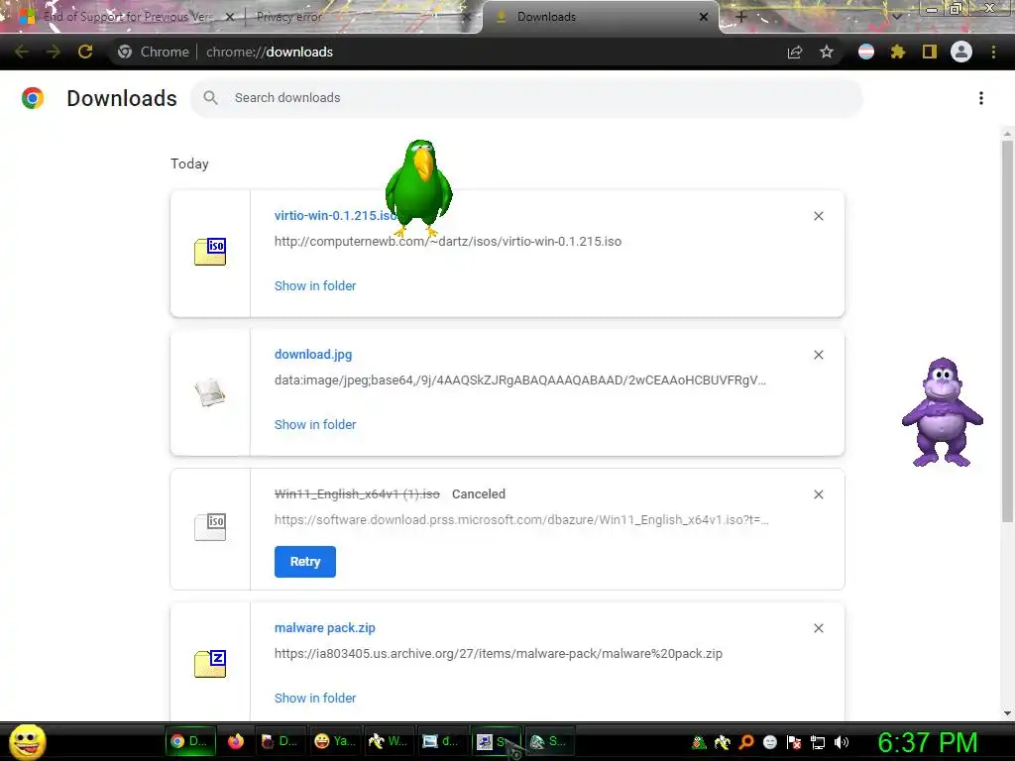This screenshot has height=761, width=1015.
Task: Click the page vertical scrollbar thumb
Action: click(1007, 330)
